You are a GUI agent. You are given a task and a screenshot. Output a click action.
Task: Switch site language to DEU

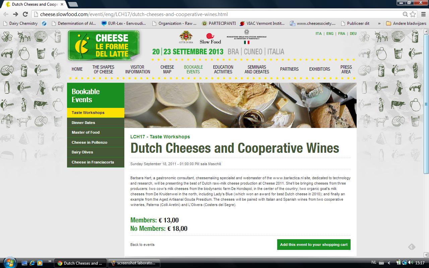click(x=353, y=33)
